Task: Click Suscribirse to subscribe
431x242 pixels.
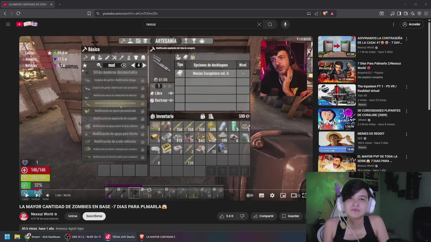Action: point(94,216)
